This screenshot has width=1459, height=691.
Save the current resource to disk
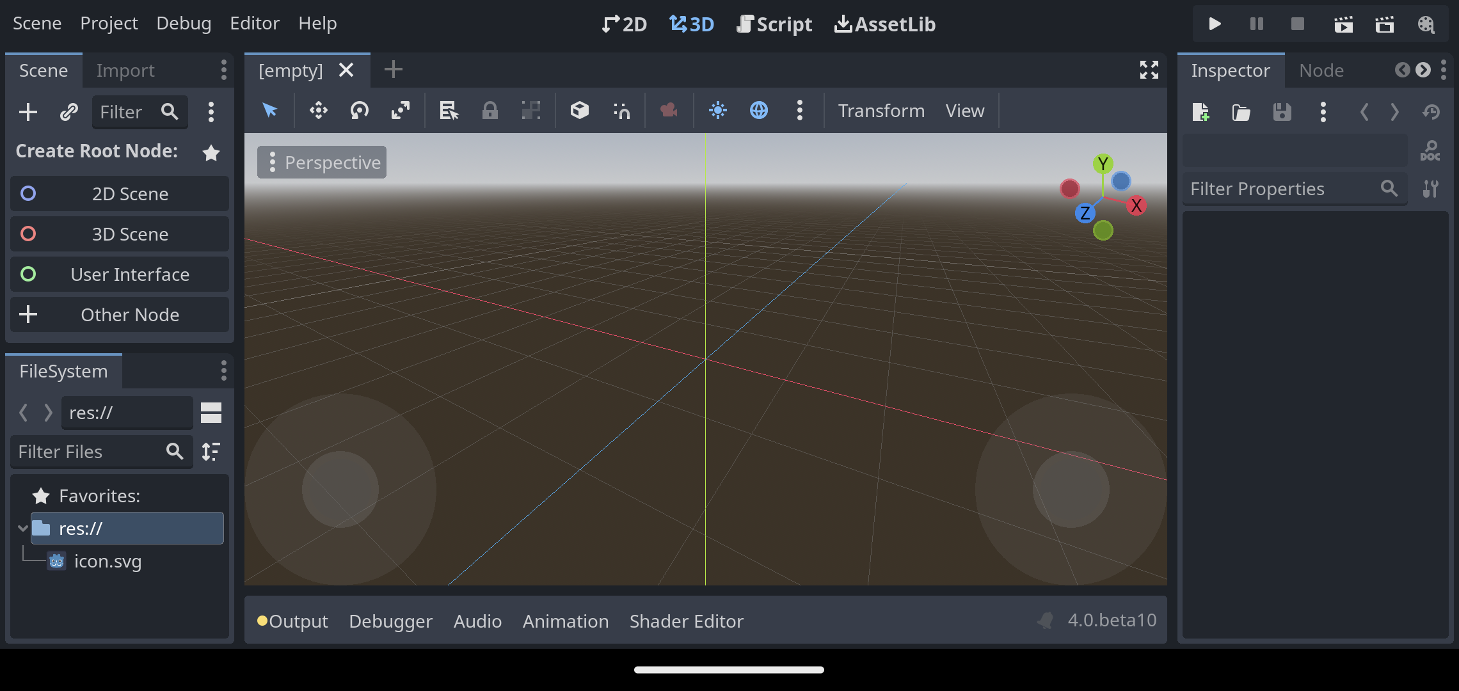pos(1282,112)
